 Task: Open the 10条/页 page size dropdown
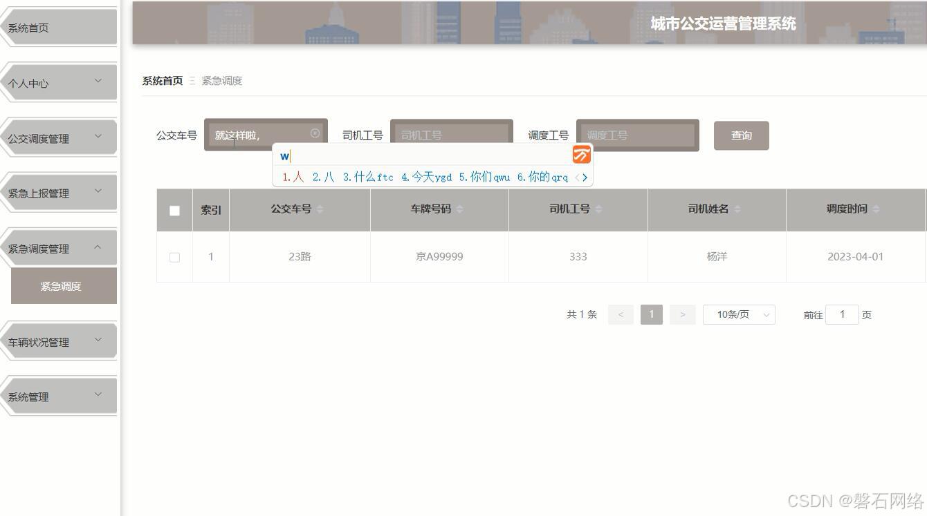(739, 314)
